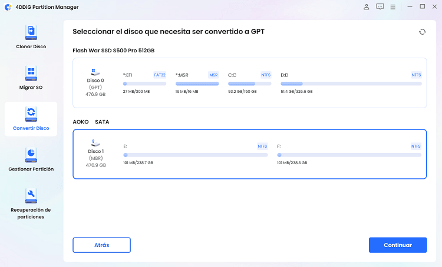Click the text 27 MB/300 MB
The width and height of the screenshot is (442, 267).
[137, 91]
